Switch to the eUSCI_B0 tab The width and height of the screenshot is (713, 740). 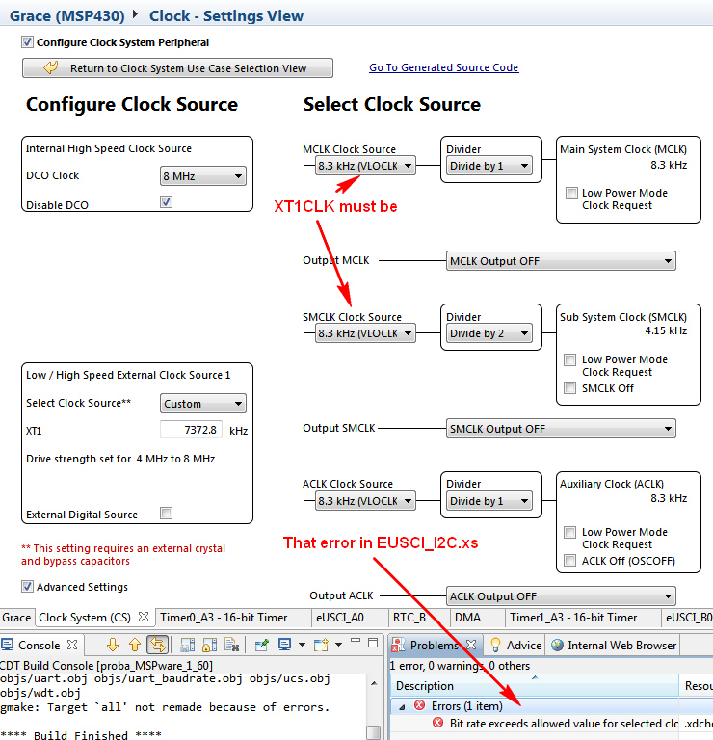(689, 618)
